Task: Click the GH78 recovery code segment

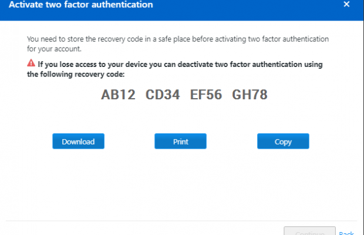Action: (250, 95)
